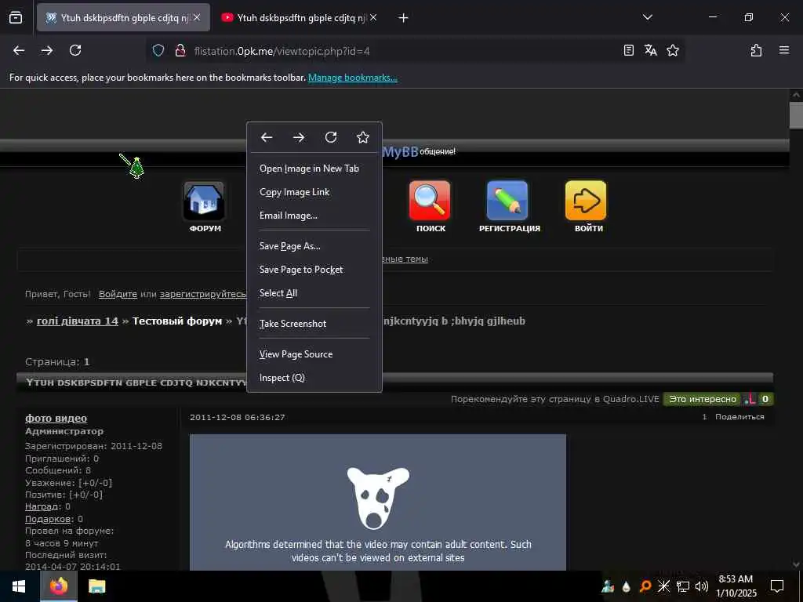Viewport: 803px width, 602px height.
Task: Open the network icon in system tray
Action: point(683,586)
